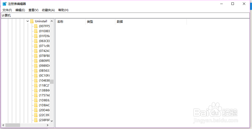This screenshot has width=252, height=129.
Task: Click folder icon of {118C21 key
Action: click(36, 86)
